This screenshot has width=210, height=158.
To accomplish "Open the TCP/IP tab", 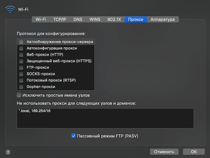I will (x=60, y=20).
